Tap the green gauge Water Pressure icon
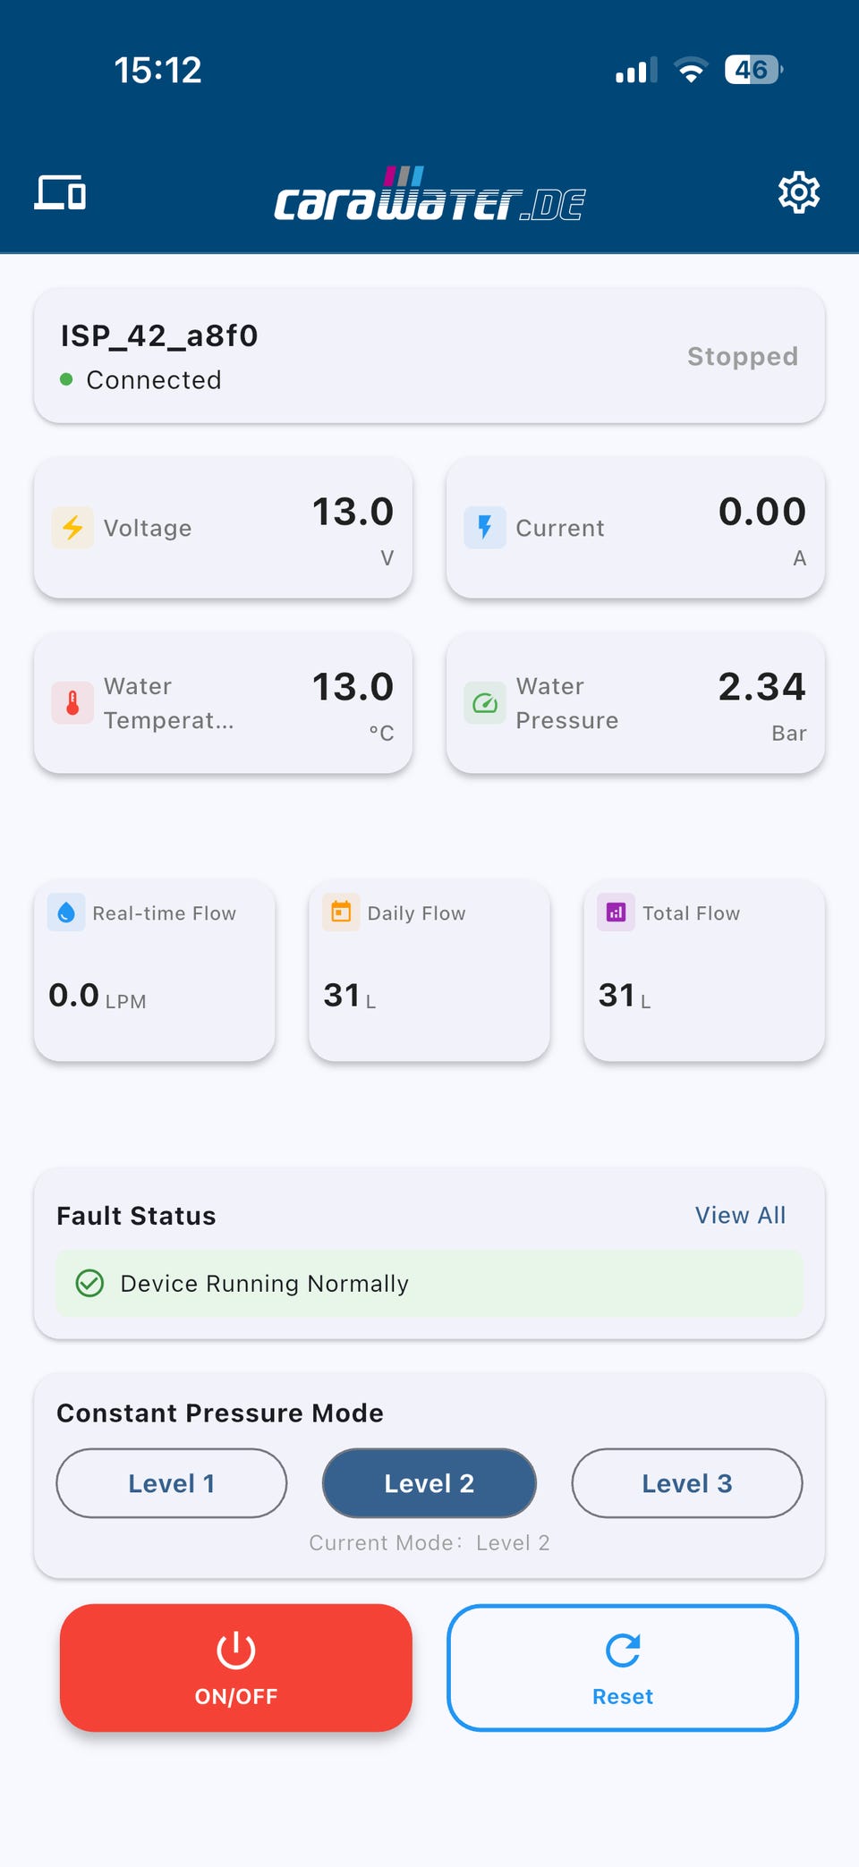This screenshot has height=1867, width=859. pos(485,703)
